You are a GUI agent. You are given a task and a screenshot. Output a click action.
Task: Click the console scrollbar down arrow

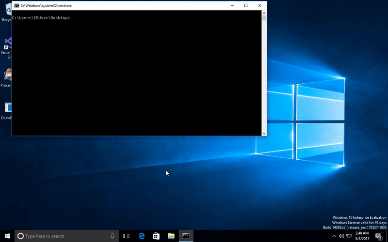click(x=264, y=133)
